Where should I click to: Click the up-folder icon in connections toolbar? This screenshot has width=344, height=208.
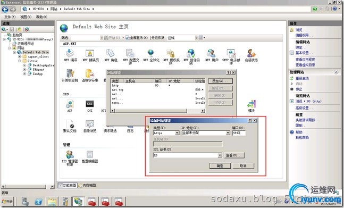[20, 29]
